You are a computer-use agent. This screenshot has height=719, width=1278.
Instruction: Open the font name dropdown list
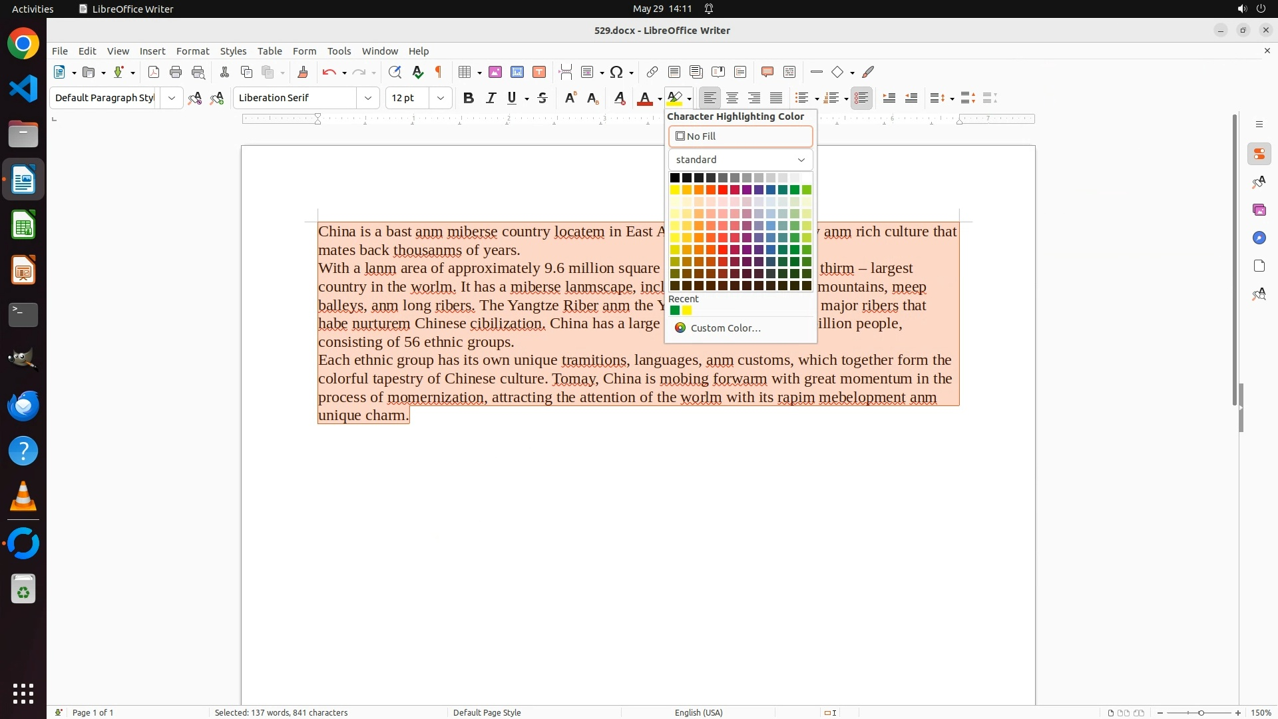pos(368,98)
